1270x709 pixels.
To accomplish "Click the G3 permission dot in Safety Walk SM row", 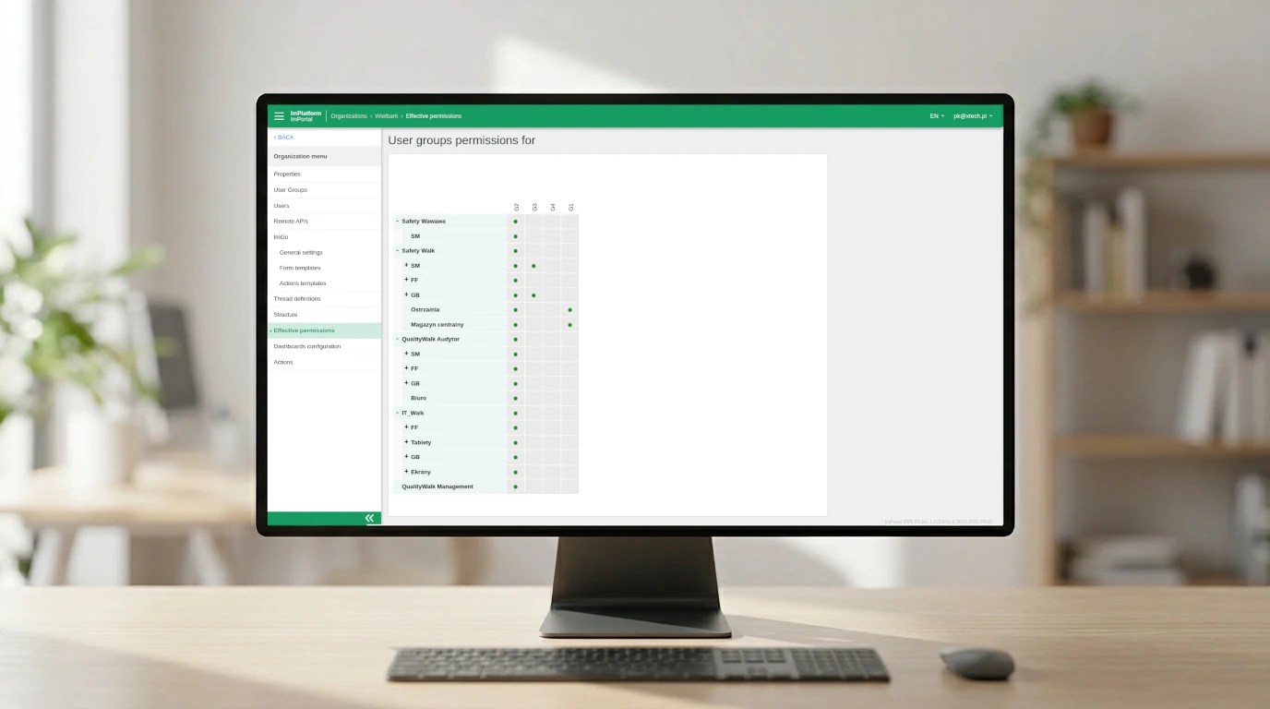I will coord(533,266).
